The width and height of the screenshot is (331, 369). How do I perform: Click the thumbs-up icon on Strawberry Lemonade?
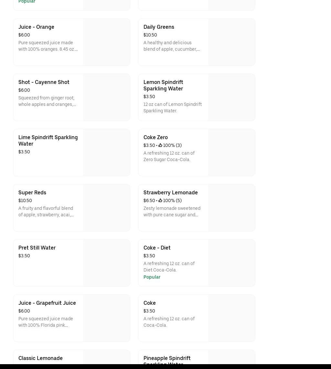[160, 200]
